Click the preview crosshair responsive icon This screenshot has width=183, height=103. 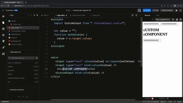tap(173, 19)
